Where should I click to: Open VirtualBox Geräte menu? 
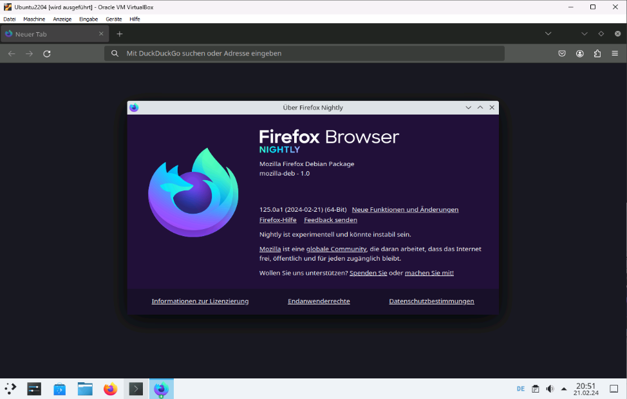point(113,19)
